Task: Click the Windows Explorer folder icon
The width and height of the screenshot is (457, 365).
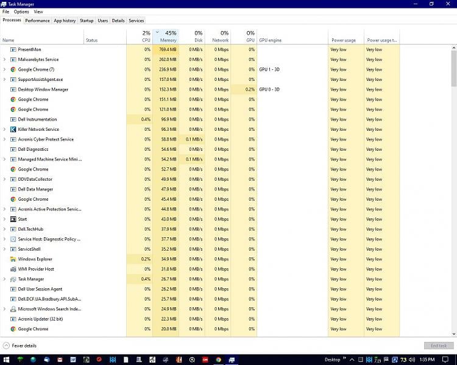Action: click(x=13, y=259)
